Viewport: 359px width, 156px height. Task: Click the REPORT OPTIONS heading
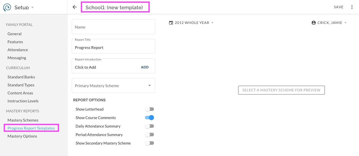coord(89,100)
